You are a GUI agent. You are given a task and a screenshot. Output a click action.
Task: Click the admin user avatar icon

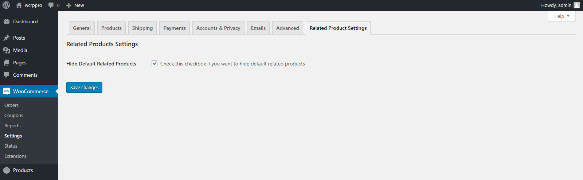click(x=576, y=5)
